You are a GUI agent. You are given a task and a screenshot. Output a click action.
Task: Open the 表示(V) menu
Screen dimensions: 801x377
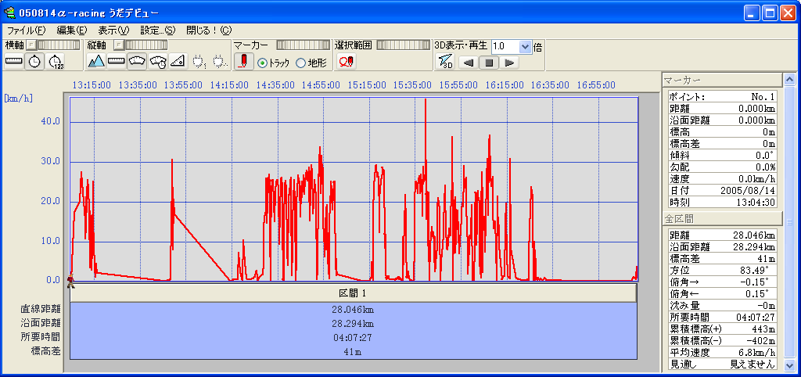(x=113, y=31)
